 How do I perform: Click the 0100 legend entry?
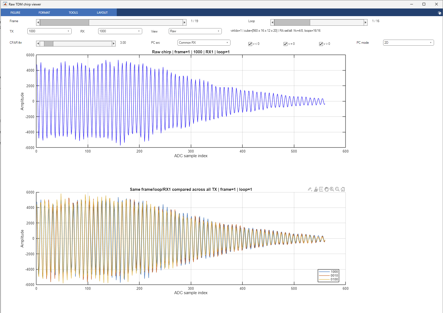tap(328, 279)
